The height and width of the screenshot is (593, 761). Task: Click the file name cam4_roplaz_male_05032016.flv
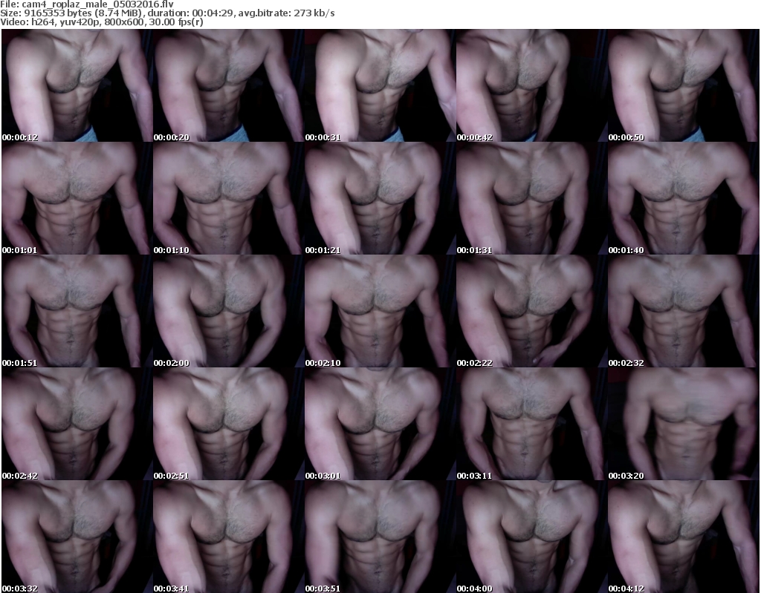pyautogui.click(x=97, y=4)
